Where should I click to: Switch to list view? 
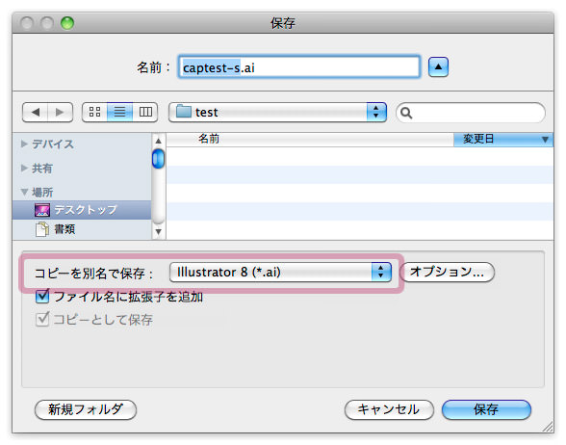pyautogui.click(x=119, y=113)
